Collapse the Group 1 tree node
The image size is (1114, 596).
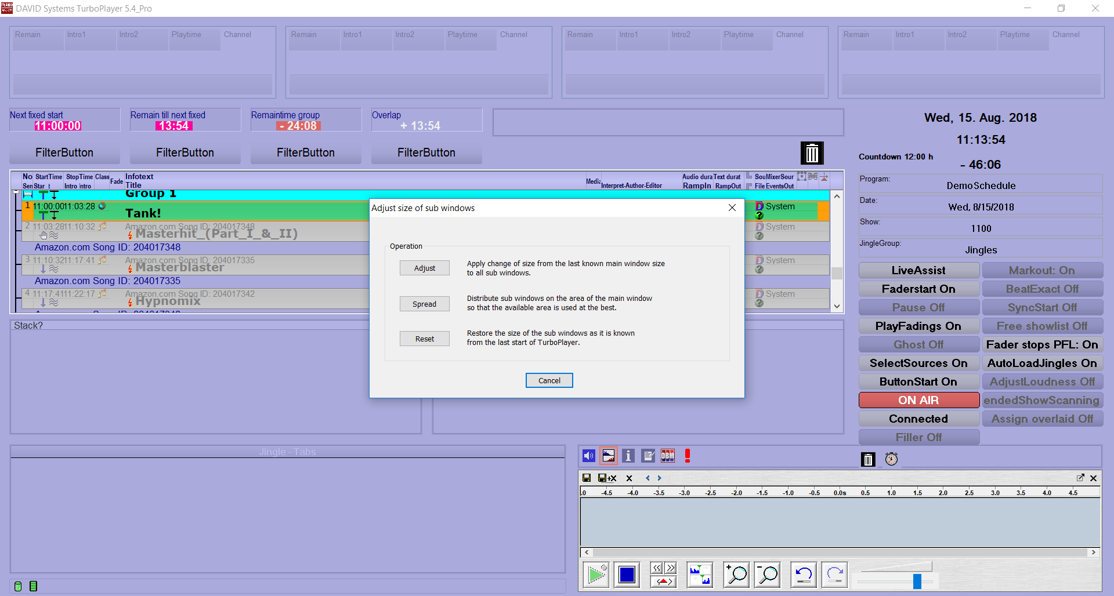coord(16,191)
